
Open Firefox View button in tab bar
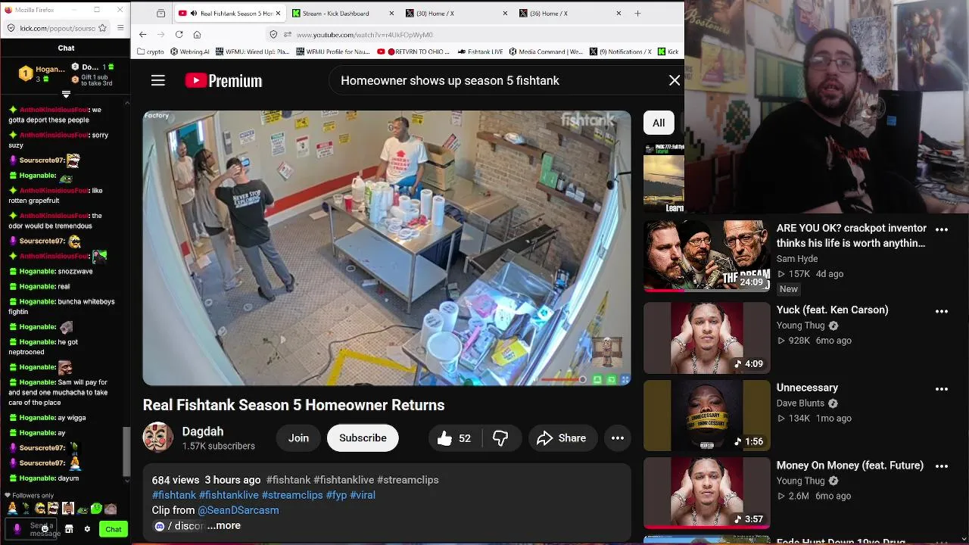pos(160,13)
